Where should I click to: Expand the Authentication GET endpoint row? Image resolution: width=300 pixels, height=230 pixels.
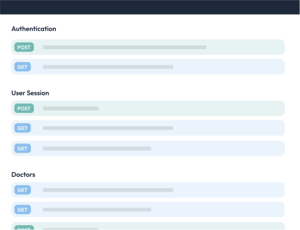pyautogui.click(x=156, y=67)
